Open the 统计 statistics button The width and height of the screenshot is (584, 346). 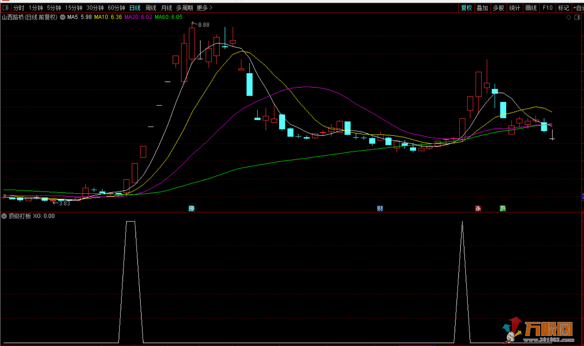(x=515, y=8)
